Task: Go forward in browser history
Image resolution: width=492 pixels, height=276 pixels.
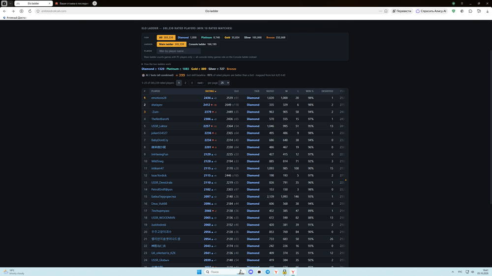Action: 13,11
